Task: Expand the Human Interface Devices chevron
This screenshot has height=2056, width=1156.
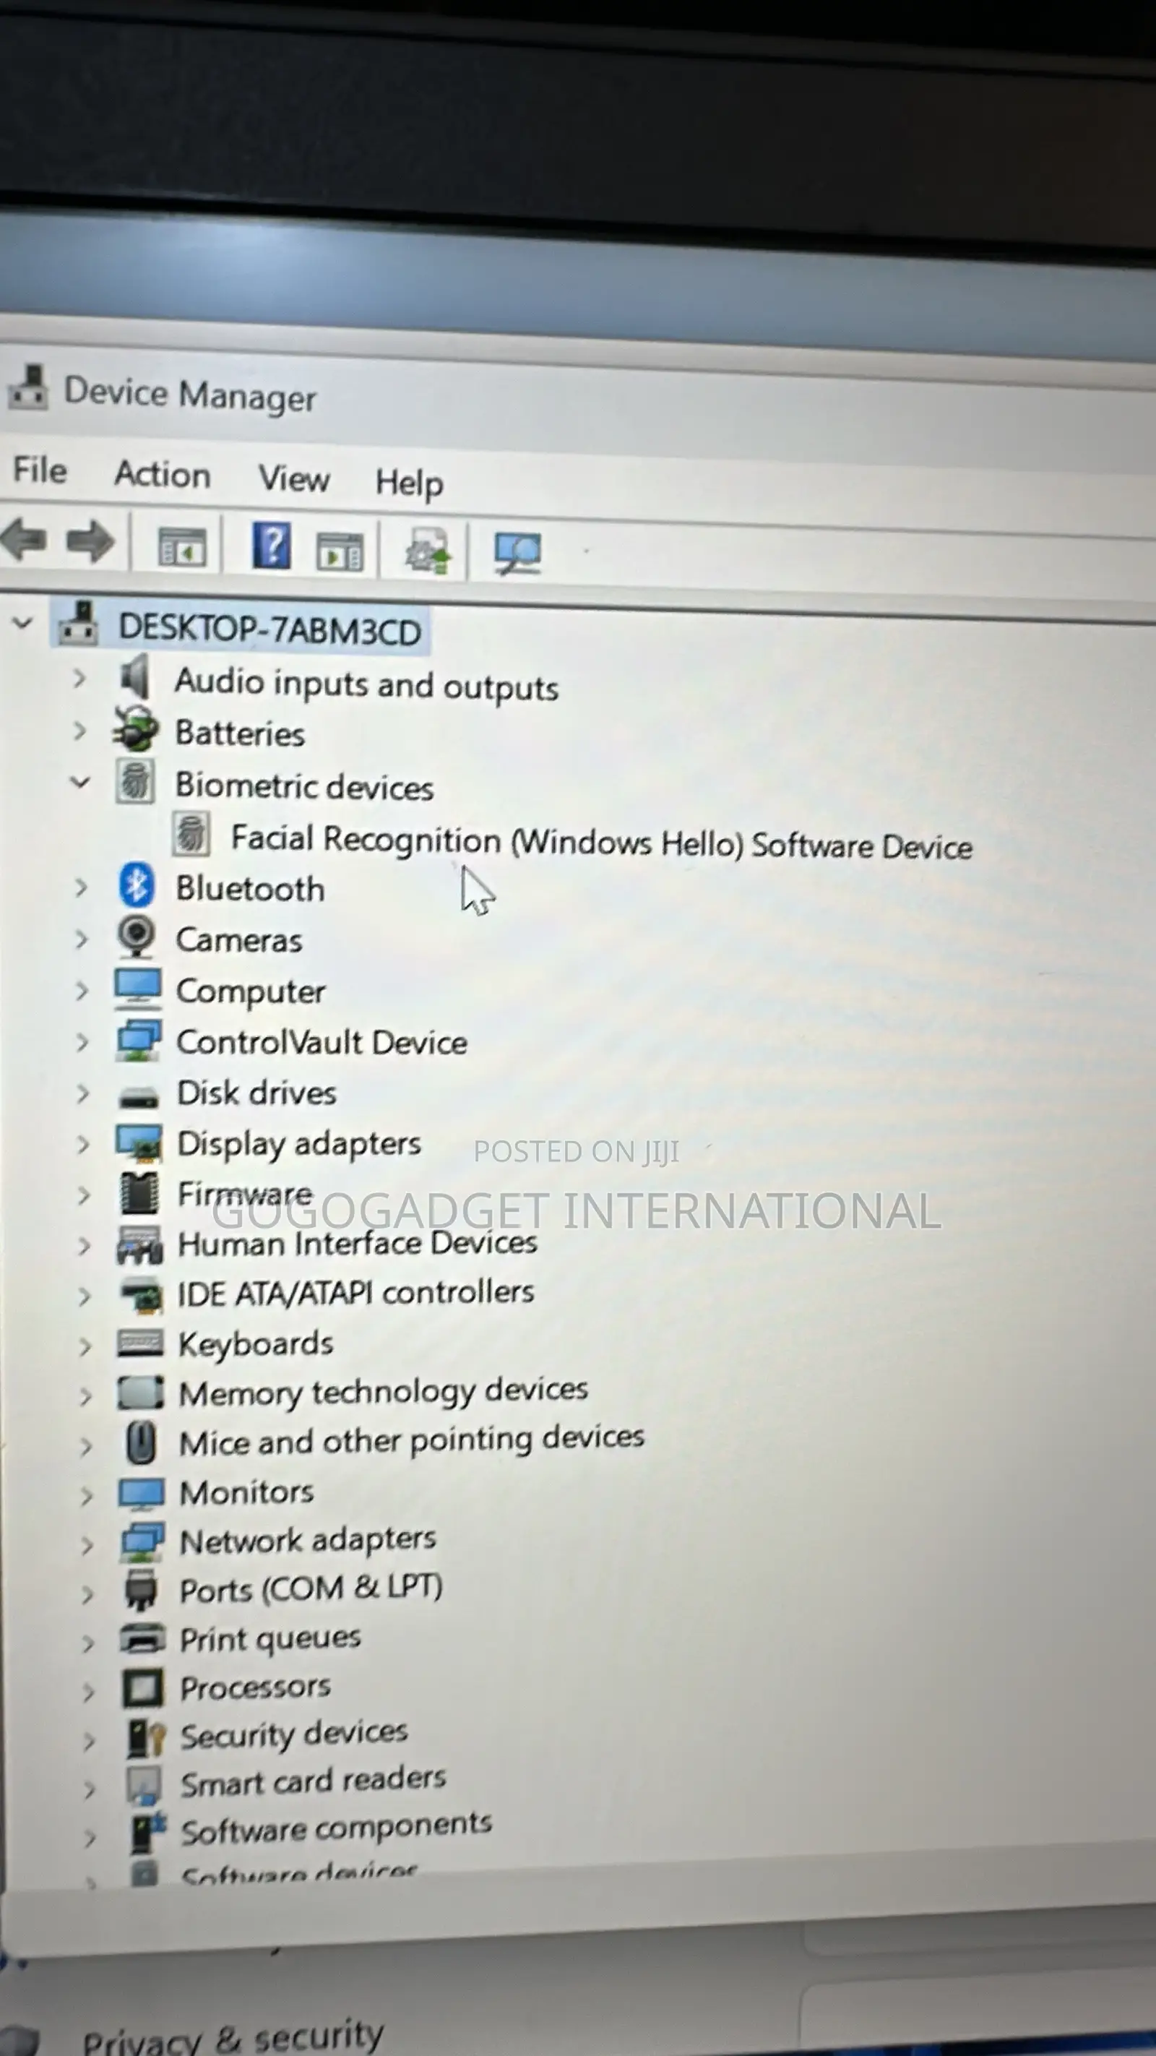Action: click(84, 1245)
